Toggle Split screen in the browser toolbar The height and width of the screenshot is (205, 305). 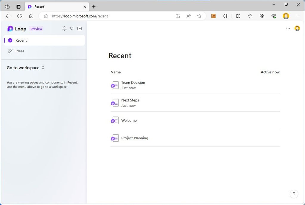tap(238, 16)
